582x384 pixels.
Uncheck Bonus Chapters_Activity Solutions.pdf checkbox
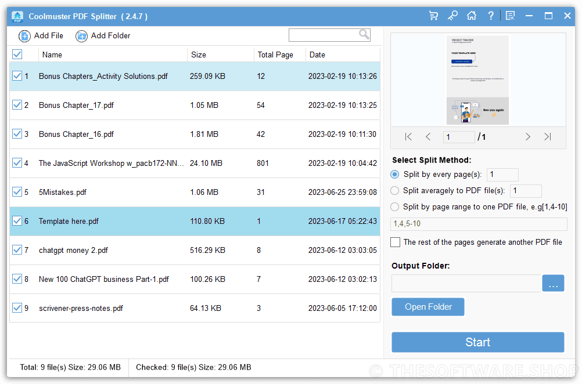coord(17,76)
